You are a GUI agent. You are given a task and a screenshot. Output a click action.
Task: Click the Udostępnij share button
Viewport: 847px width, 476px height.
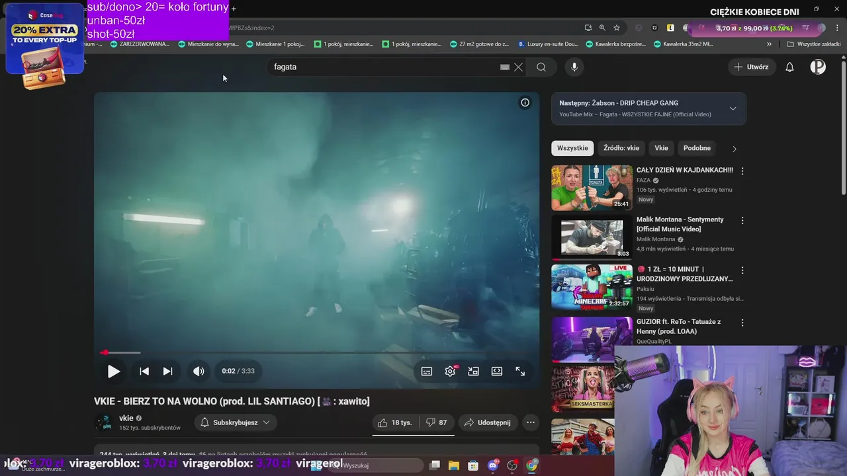tap(488, 422)
